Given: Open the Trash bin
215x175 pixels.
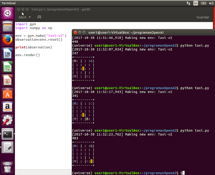Looking at the screenshot, I should click(7, 168).
